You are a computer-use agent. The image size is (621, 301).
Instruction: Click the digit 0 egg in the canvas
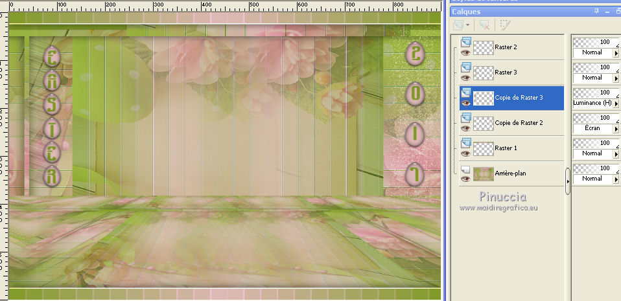[415, 94]
